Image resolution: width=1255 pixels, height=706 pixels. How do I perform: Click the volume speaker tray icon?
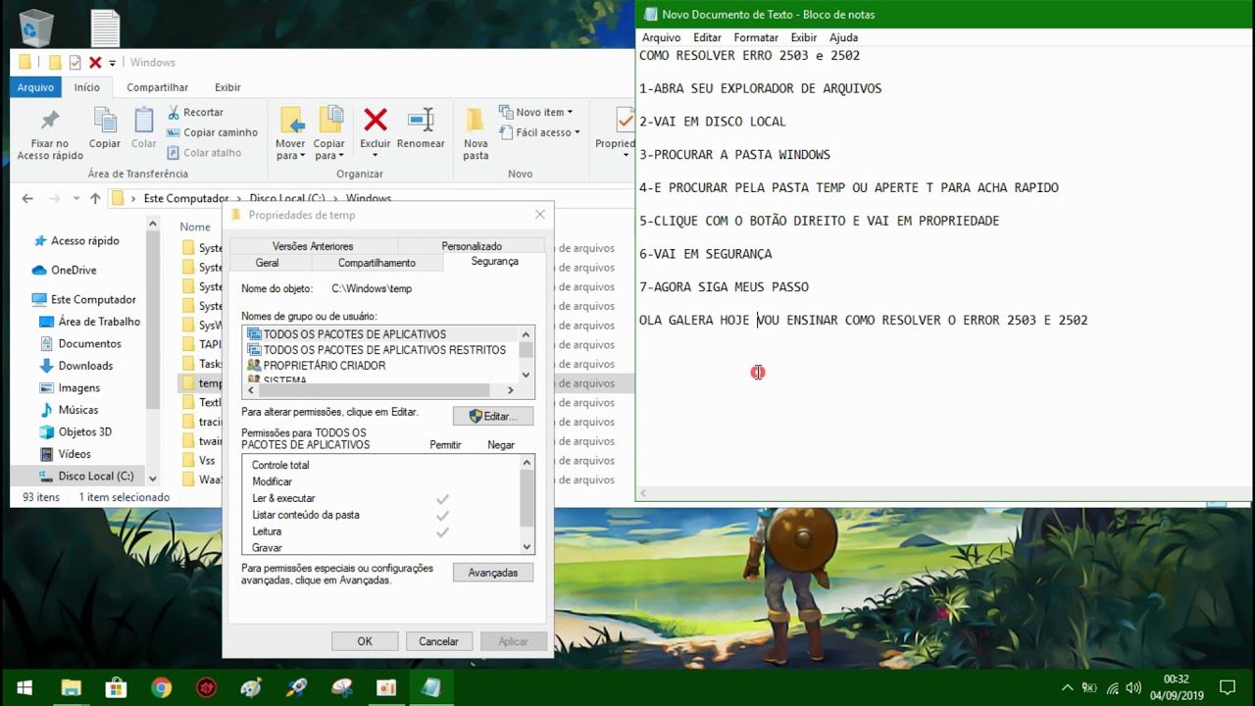point(1134,687)
